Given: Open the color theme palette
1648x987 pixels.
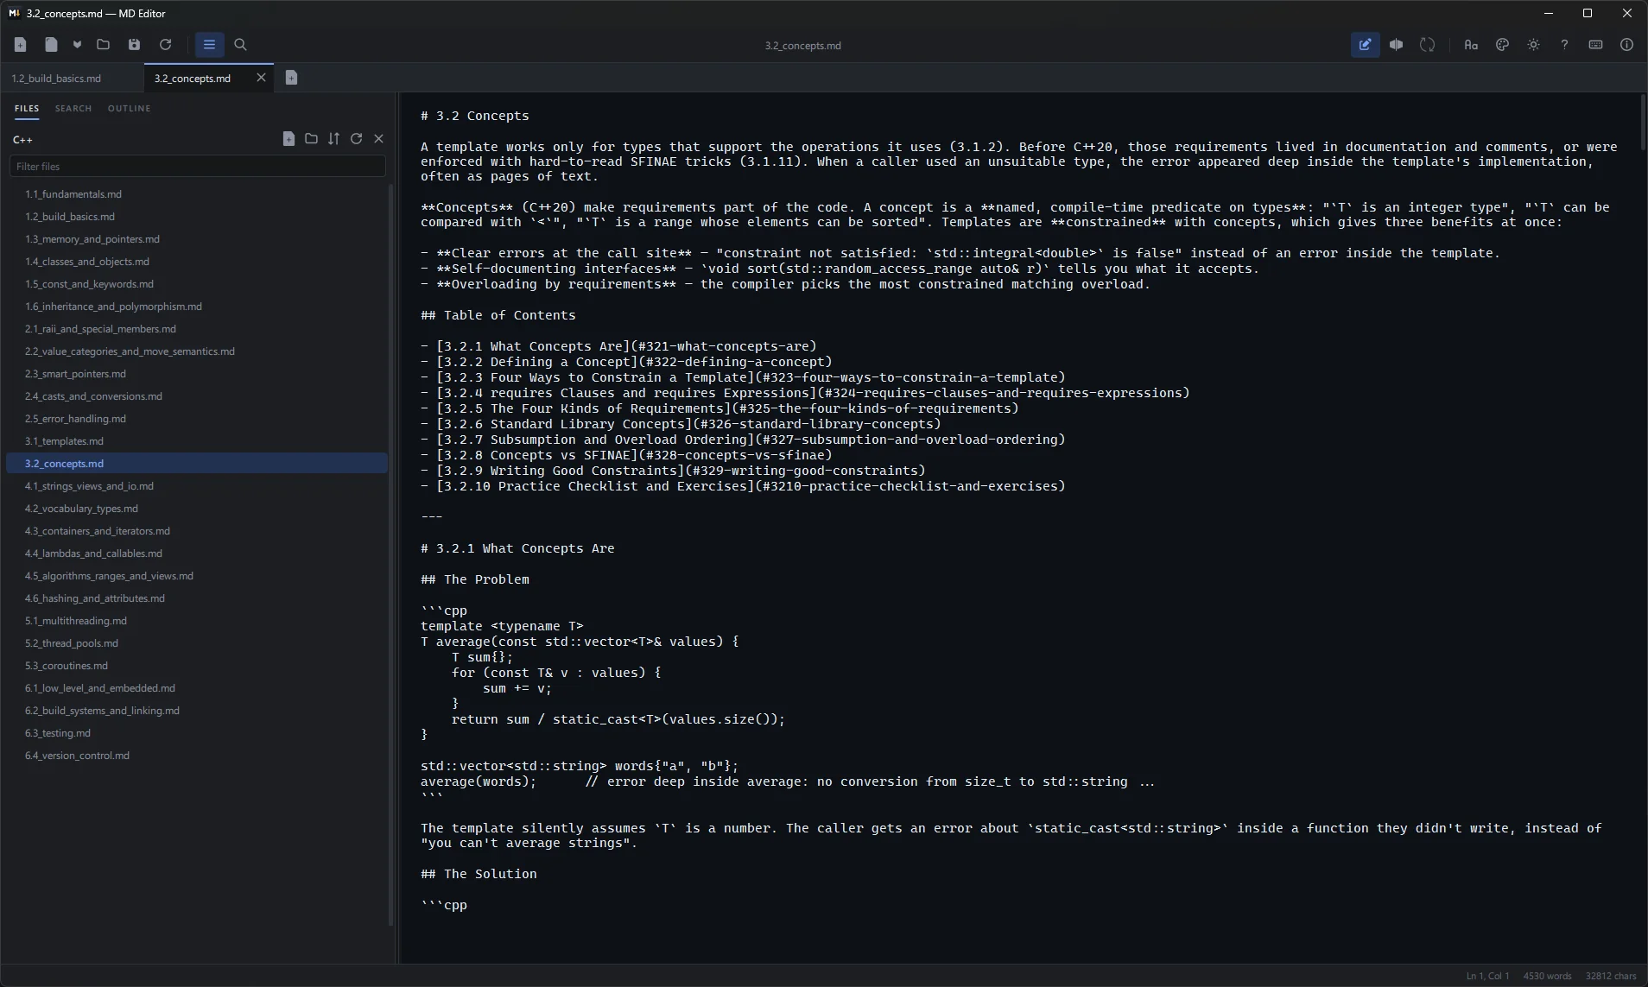Looking at the screenshot, I should (x=1502, y=45).
